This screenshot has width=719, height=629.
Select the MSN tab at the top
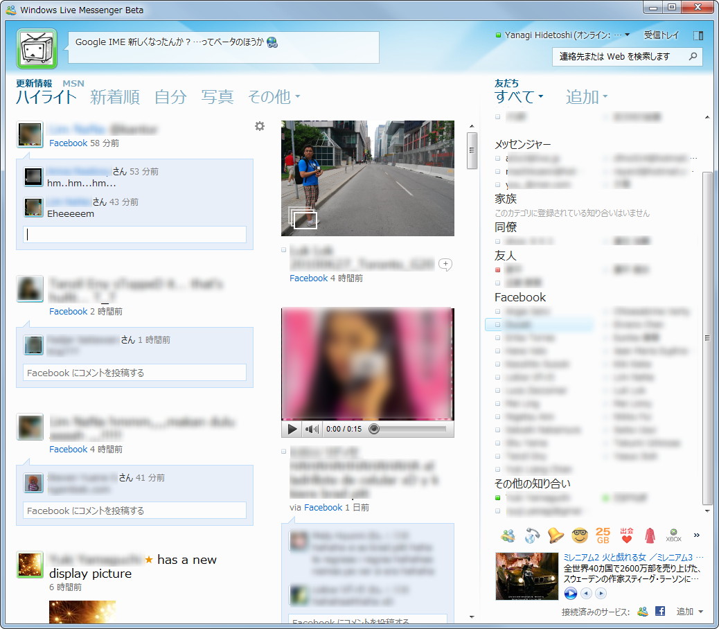pyautogui.click(x=73, y=82)
